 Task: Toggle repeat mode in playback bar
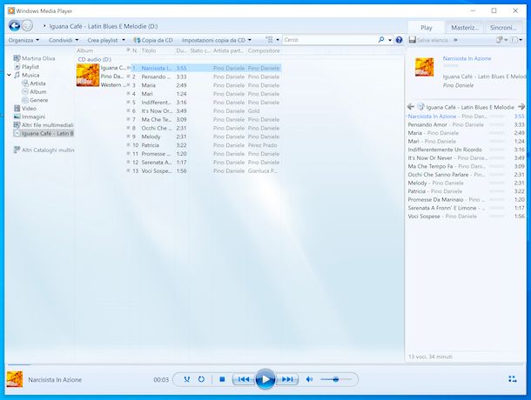(201, 379)
